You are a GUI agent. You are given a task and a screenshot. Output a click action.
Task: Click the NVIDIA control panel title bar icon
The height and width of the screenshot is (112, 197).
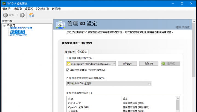(4, 3)
